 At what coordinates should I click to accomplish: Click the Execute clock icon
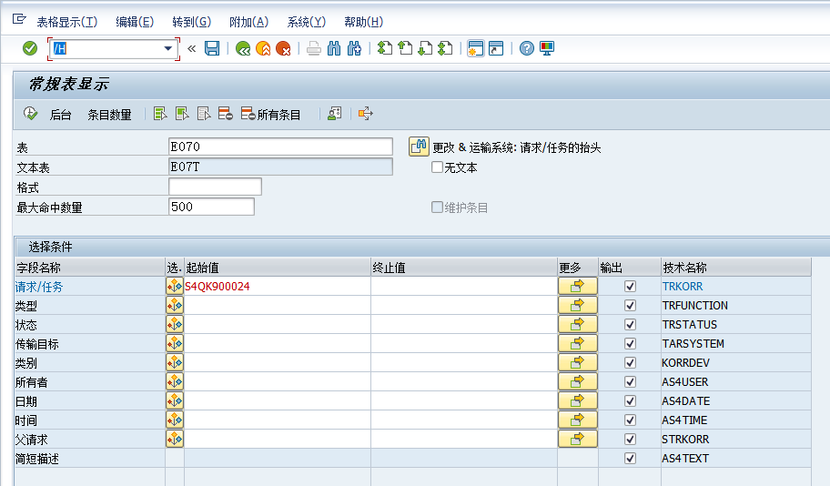pos(31,114)
